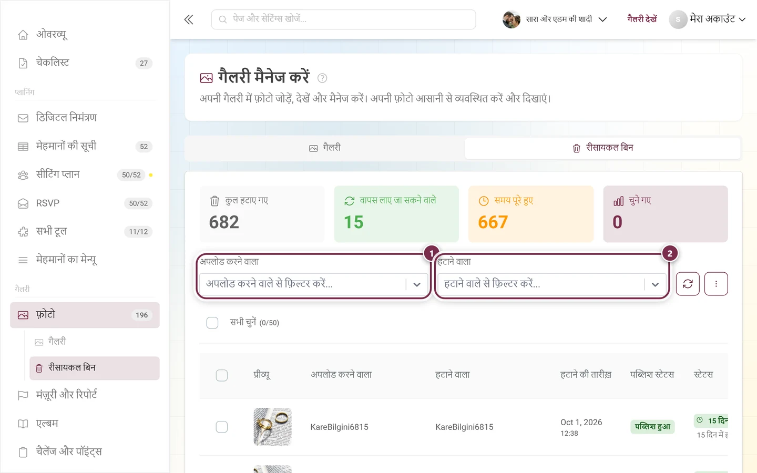
Task: Open सीटिंग प्लान in the sidebar
Action: pyautogui.click(x=85, y=175)
